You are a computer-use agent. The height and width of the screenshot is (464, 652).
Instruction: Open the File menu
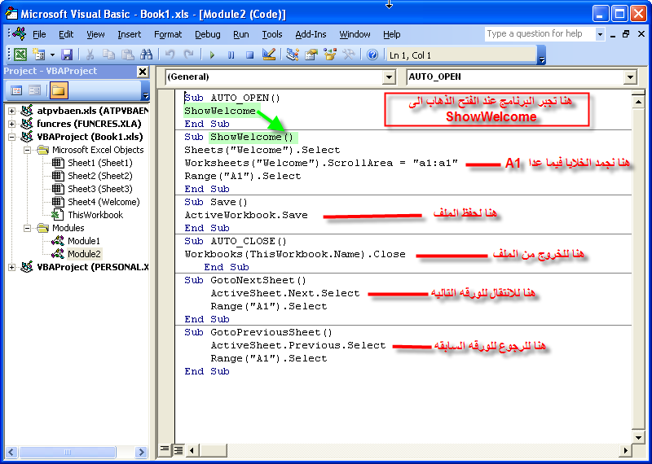[39, 34]
